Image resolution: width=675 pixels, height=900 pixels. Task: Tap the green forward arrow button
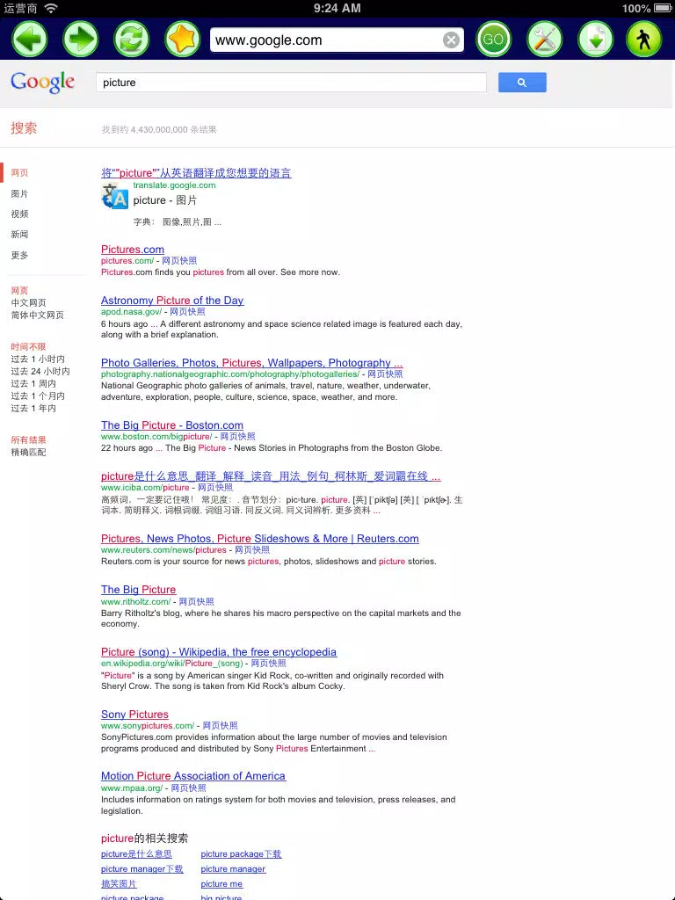pos(80,40)
